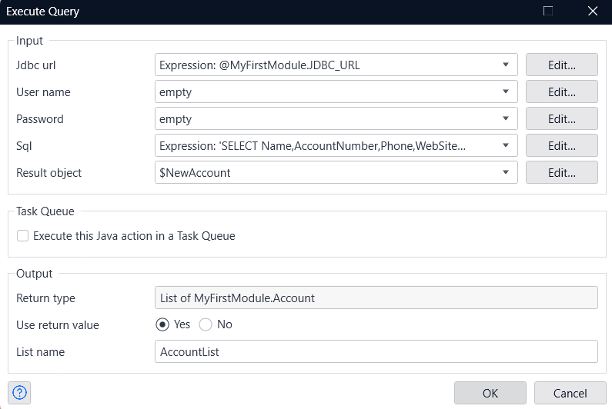Edit the User name value

561,92
